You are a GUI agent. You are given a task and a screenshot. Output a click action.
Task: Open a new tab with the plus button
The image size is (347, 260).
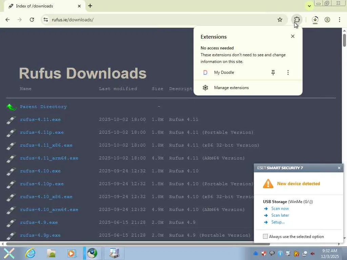tap(90, 6)
